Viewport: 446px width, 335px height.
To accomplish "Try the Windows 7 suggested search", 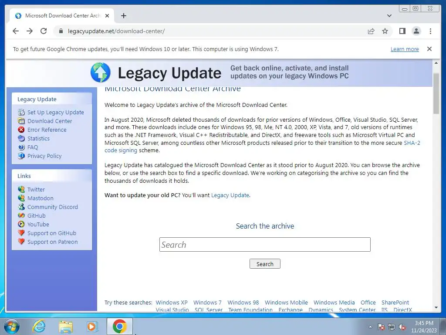I will coord(207,302).
